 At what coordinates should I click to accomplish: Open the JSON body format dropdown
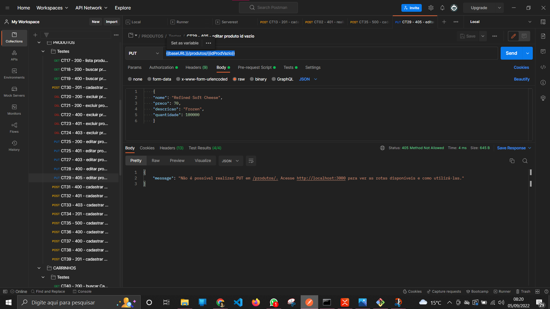click(x=308, y=79)
